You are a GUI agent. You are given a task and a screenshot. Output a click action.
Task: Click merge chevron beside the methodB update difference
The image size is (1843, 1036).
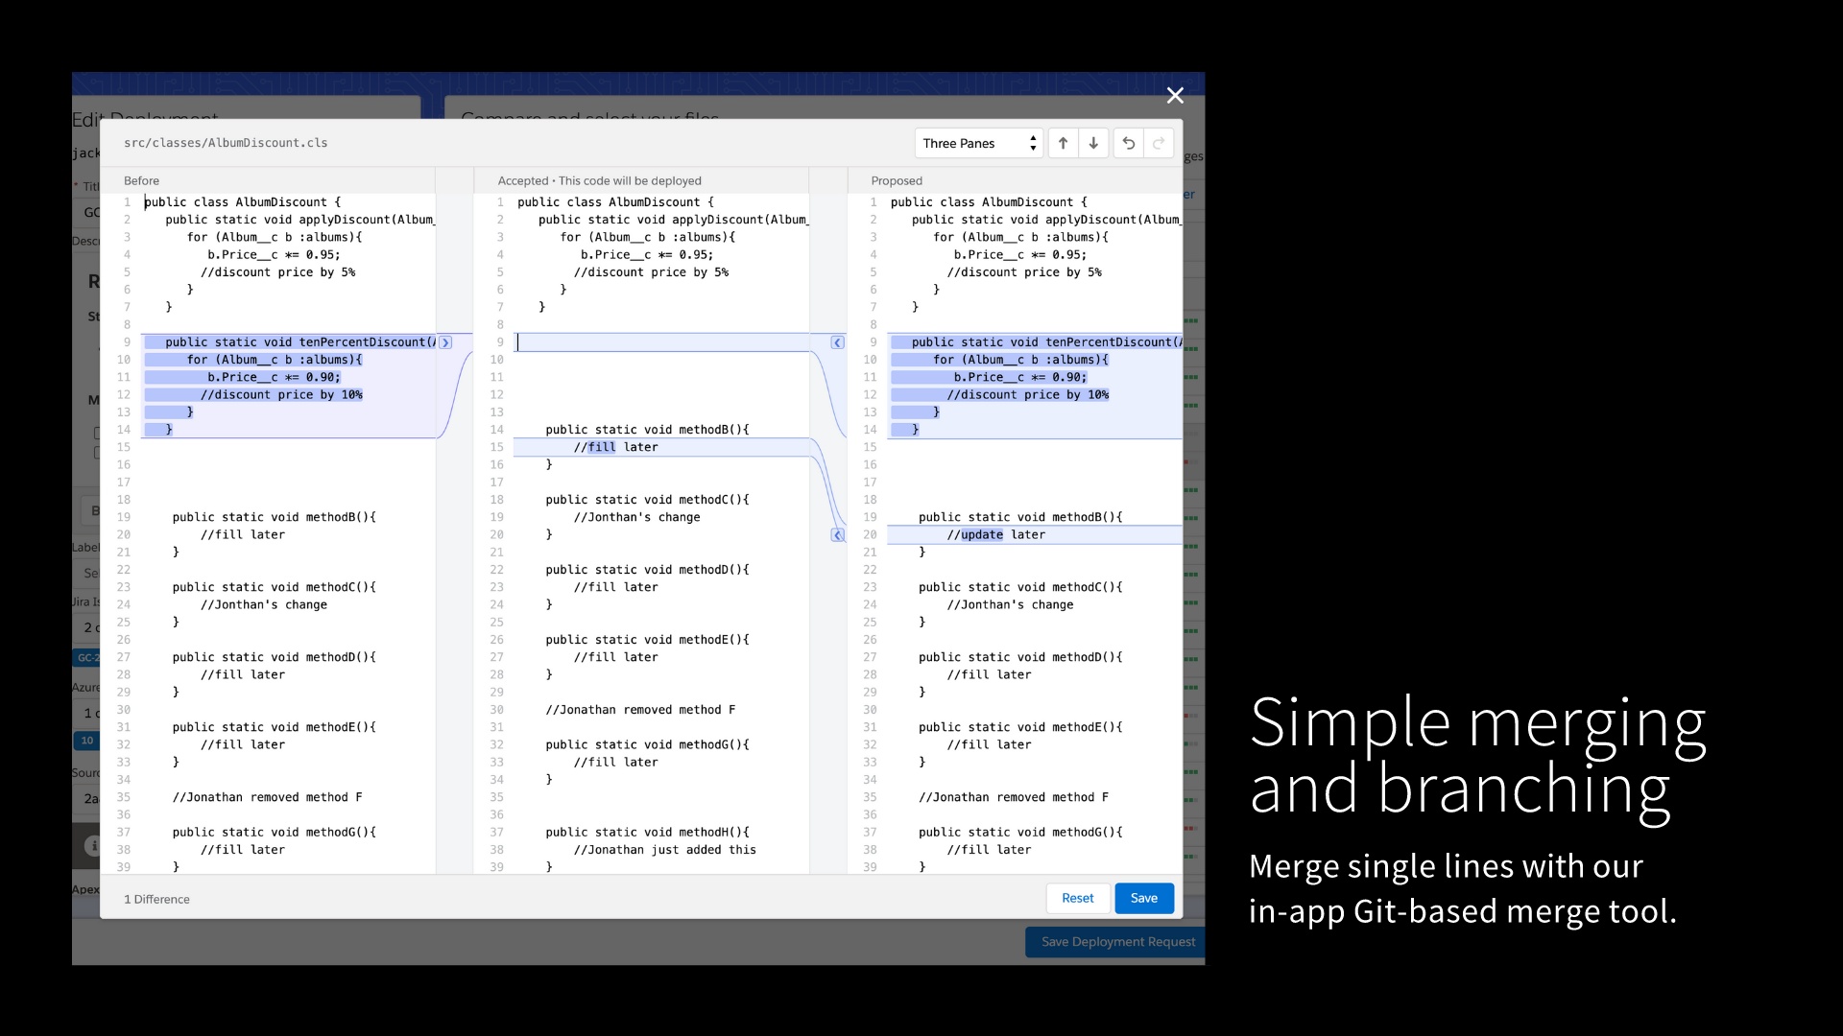tap(837, 535)
